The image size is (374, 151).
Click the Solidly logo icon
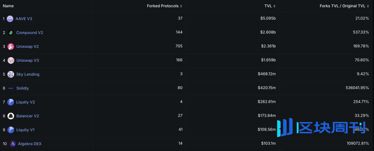click(x=11, y=88)
